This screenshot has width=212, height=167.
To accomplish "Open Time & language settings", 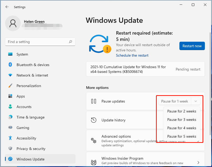I will [x=40, y=117].
